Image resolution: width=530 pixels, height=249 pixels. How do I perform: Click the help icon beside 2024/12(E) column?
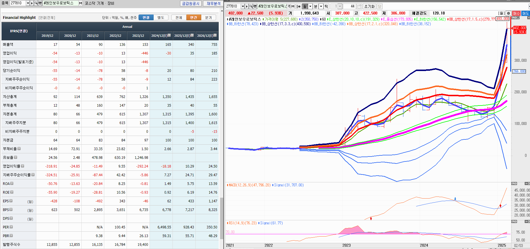169,35
